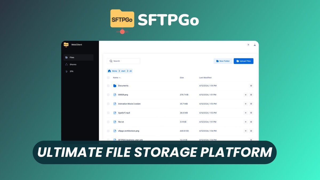Screen dimensions: 320x180
Task: Open the Apollo11.mp4 file name
Action: point(124,113)
